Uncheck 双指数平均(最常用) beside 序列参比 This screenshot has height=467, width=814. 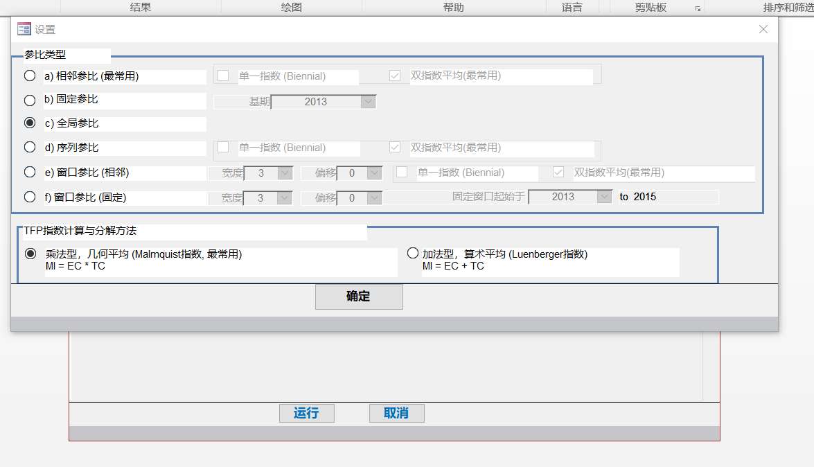pyautogui.click(x=394, y=147)
